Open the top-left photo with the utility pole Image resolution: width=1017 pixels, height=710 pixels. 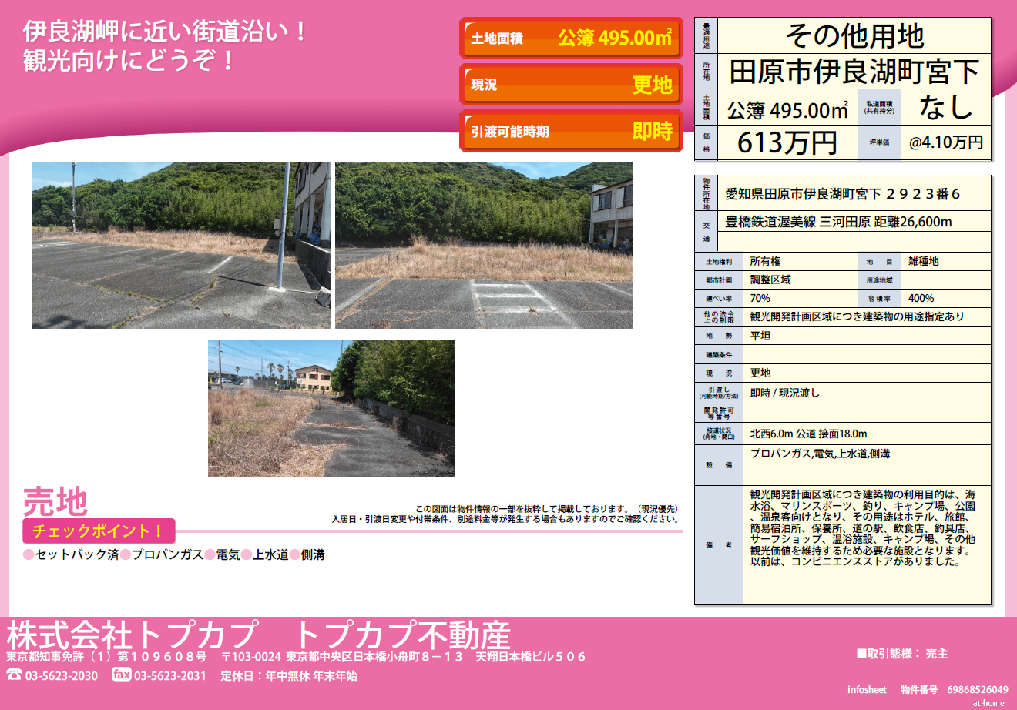point(181,245)
